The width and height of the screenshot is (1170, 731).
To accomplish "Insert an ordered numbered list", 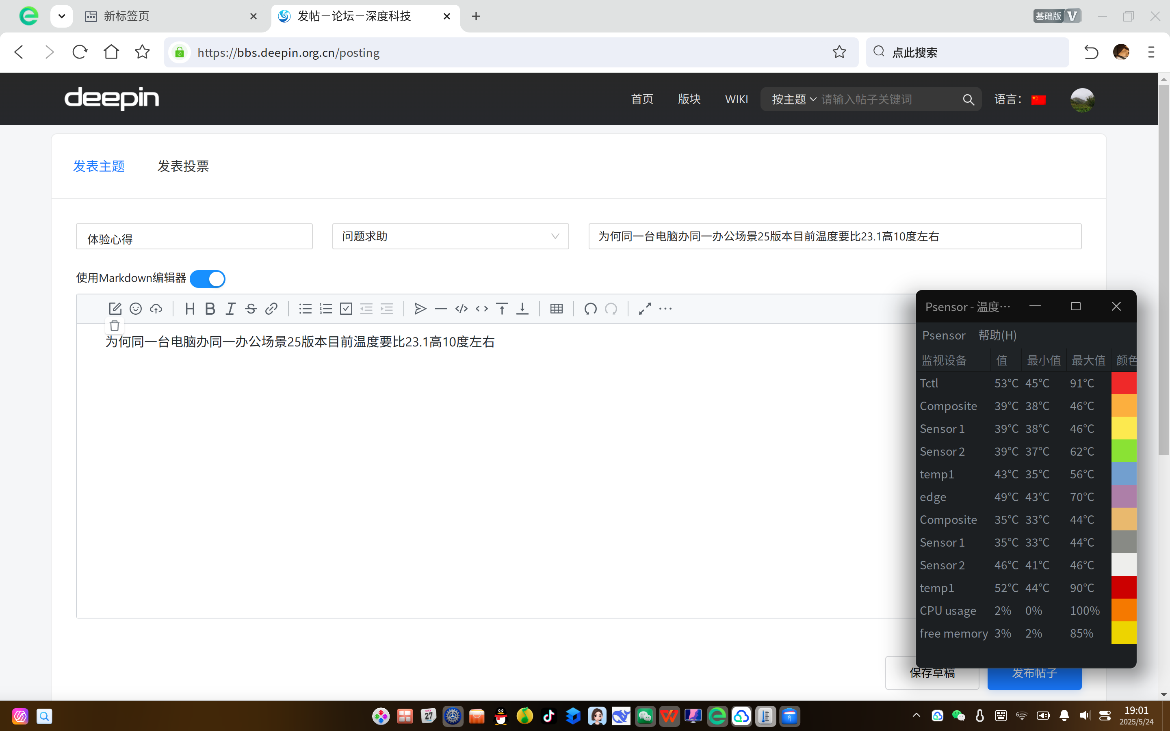I will tap(326, 309).
